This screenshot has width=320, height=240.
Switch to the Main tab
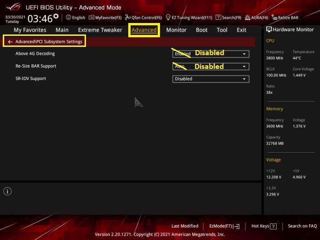[62, 30]
